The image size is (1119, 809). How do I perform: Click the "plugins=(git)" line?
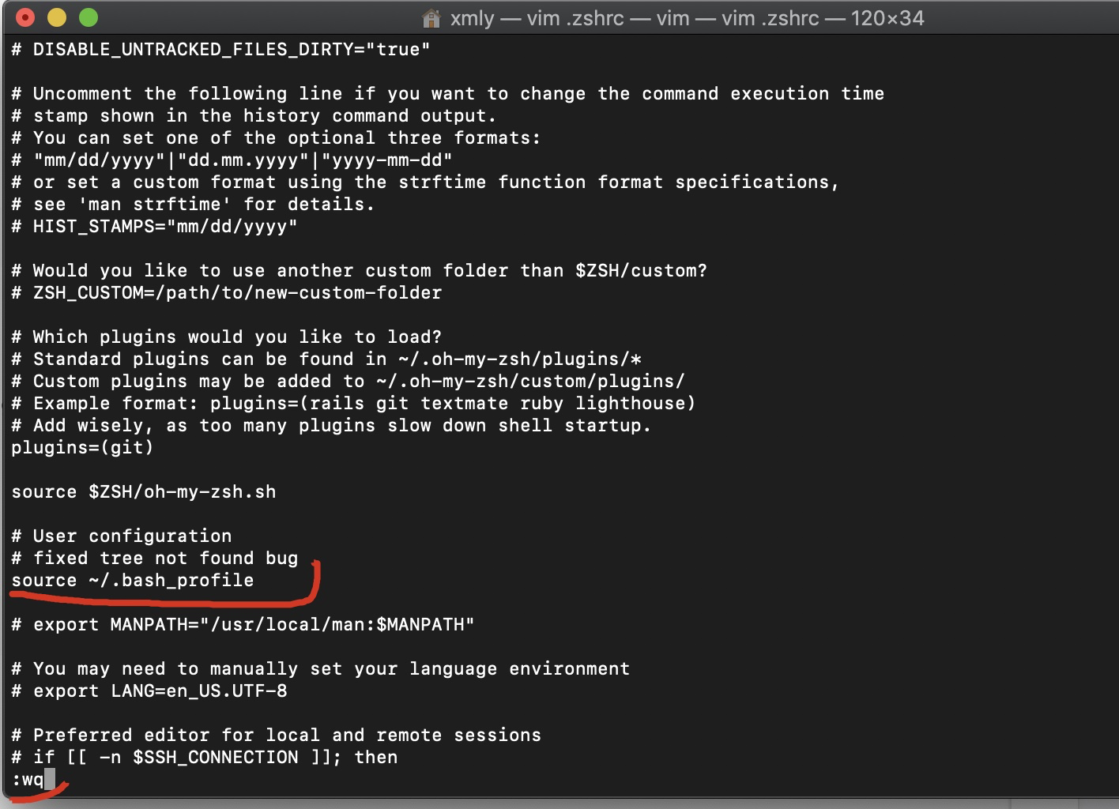tap(82, 448)
